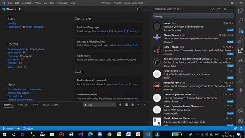The image size is (245, 138).
Task: Open the Accounts icon in activity bar
Action: [x=241, y=111]
